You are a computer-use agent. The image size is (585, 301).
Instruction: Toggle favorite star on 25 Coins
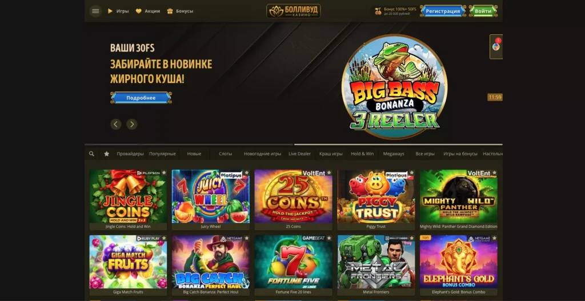[x=328, y=172]
